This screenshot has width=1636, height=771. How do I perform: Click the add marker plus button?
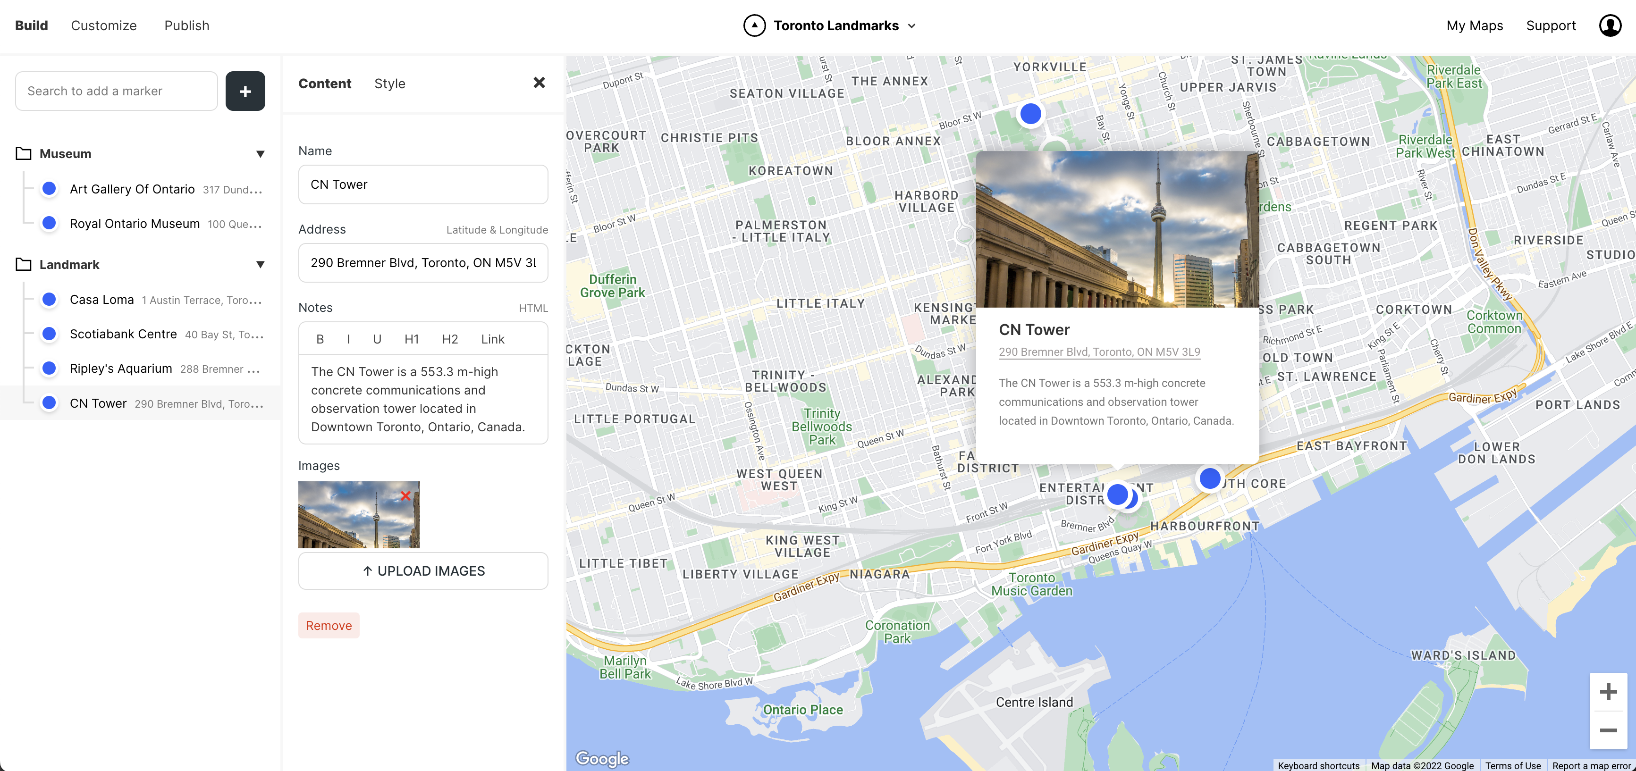245,92
